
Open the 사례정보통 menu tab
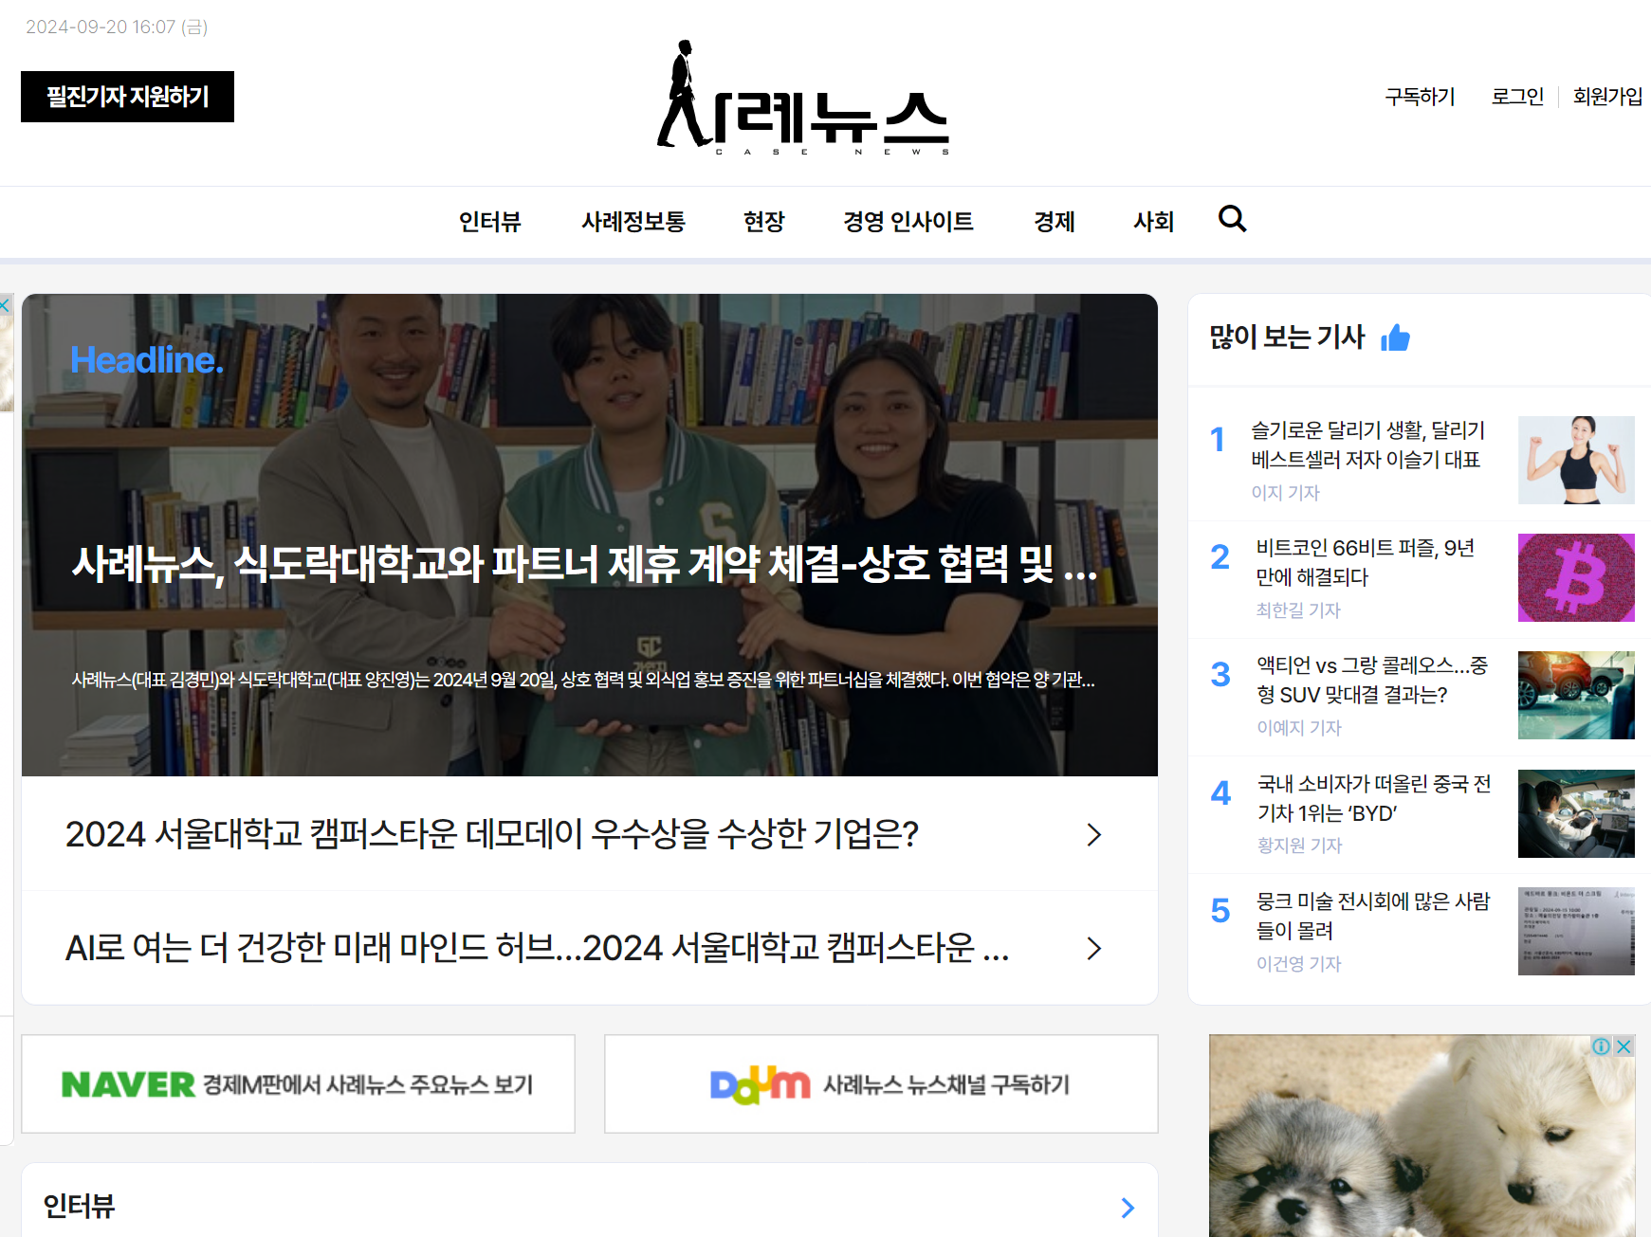point(633,222)
